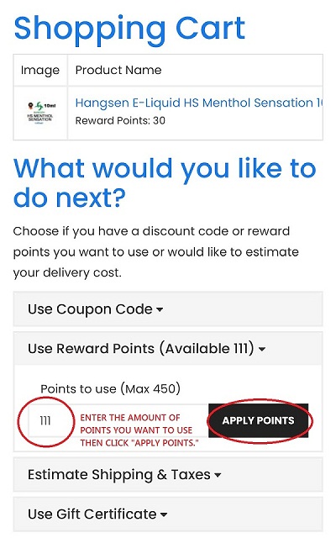Image resolution: width=336 pixels, height=538 pixels.
Task: Click the Reward Points: 30 text
Action: pos(120,120)
